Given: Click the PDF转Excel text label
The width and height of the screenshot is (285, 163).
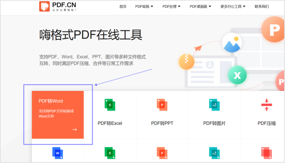Looking at the screenshot, I should point(110,123).
